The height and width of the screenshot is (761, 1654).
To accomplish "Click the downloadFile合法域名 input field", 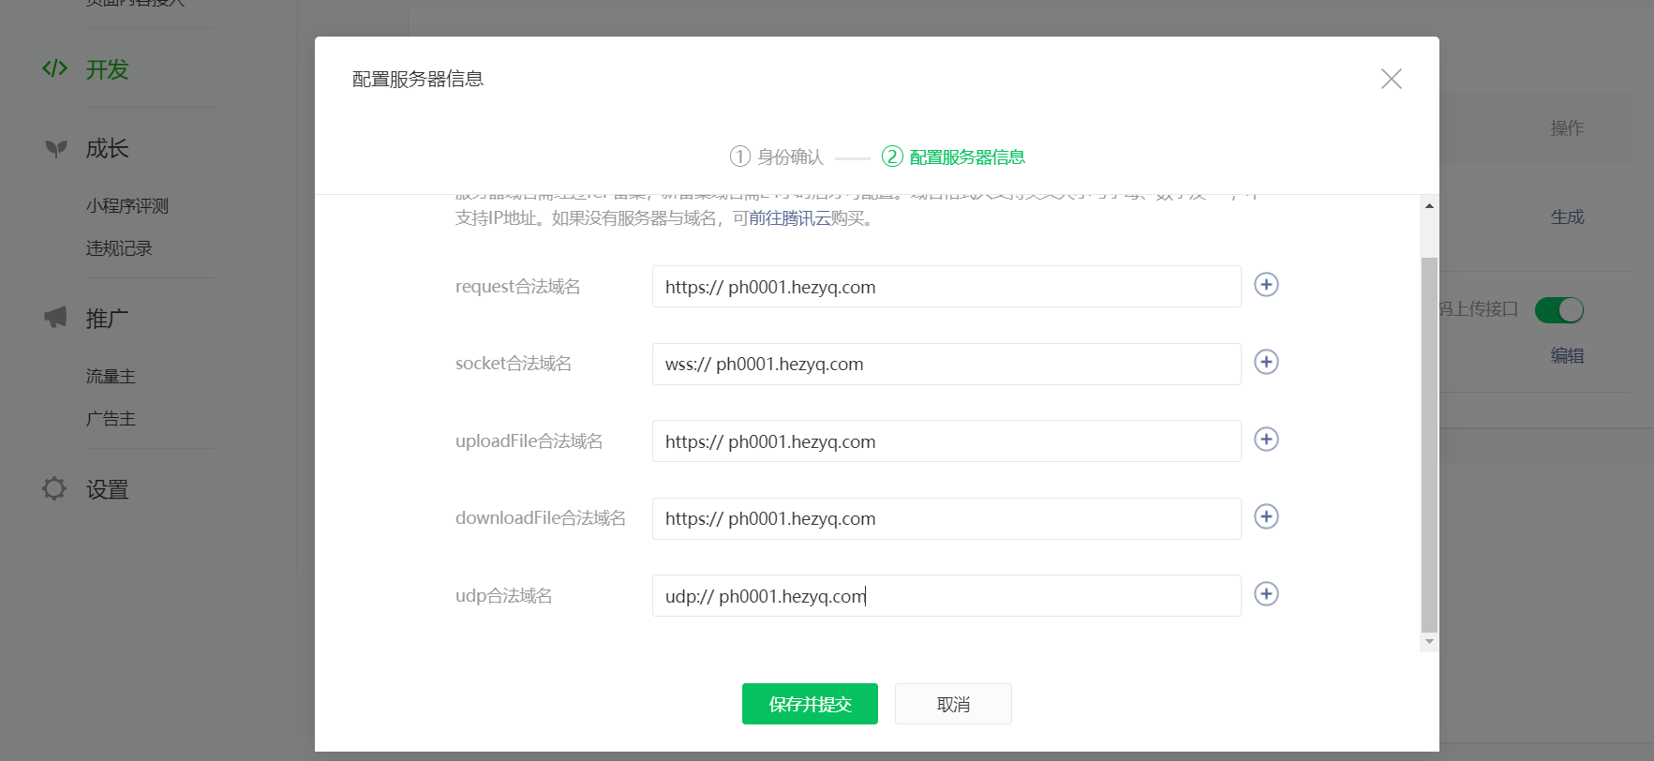I will click(x=946, y=518).
